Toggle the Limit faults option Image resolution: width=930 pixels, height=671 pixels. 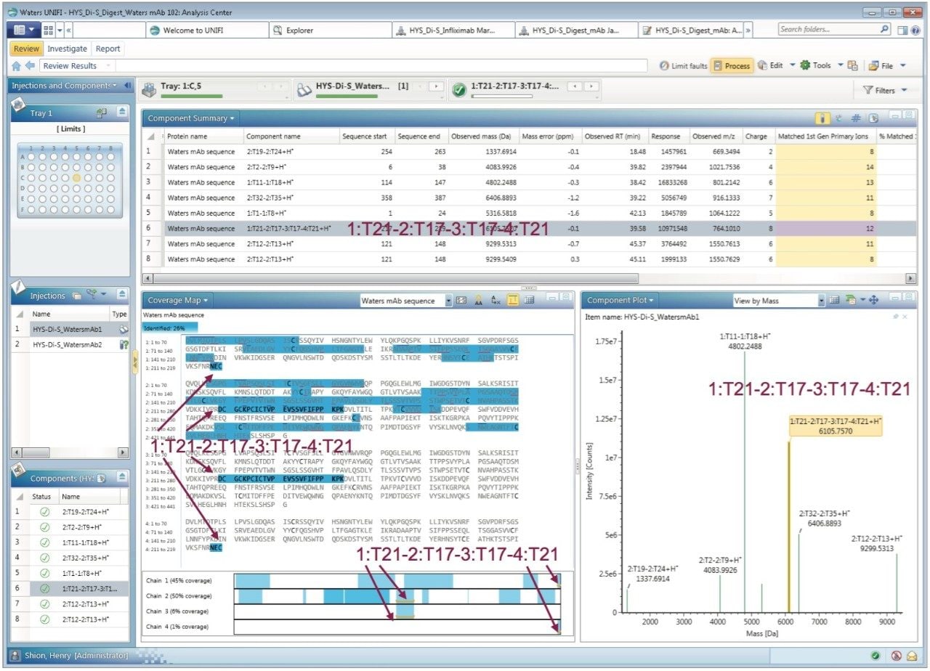coord(683,65)
